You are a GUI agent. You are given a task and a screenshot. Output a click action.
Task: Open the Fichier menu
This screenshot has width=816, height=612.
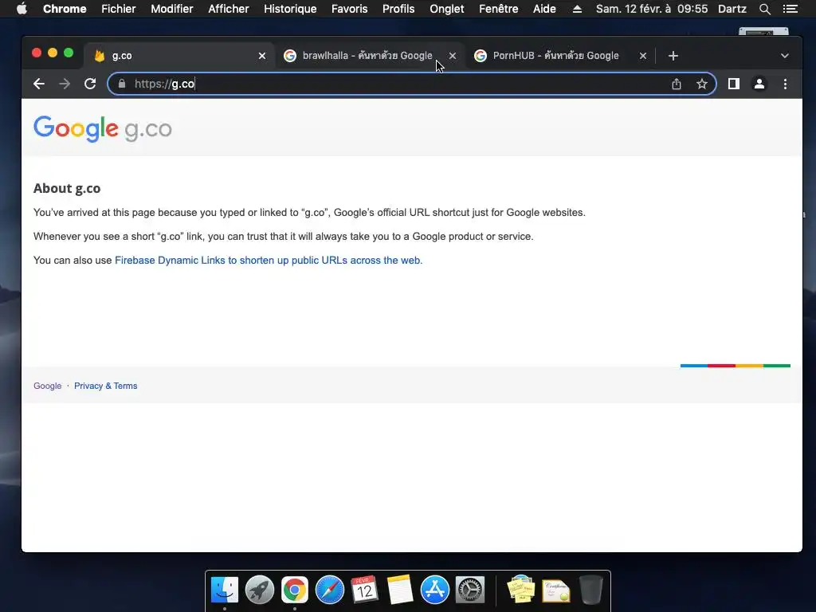coord(119,9)
